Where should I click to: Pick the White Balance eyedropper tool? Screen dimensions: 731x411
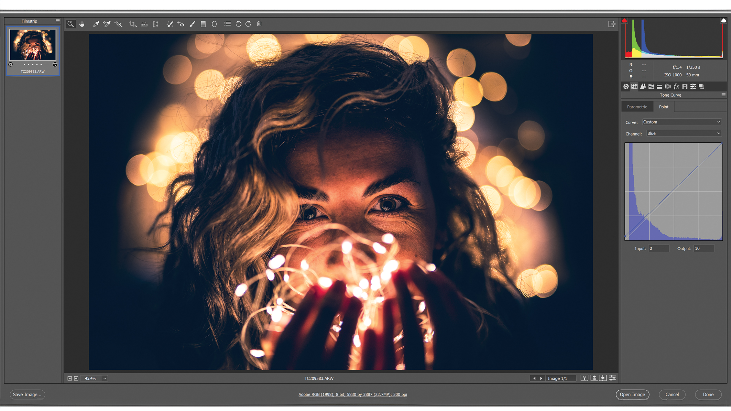pyautogui.click(x=96, y=24)
